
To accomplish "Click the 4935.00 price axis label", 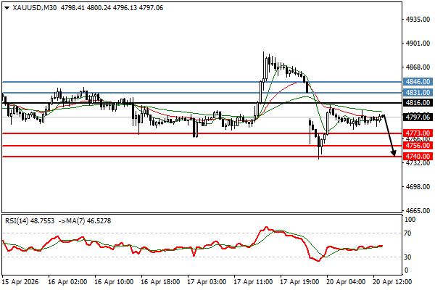I will [418, 20].
